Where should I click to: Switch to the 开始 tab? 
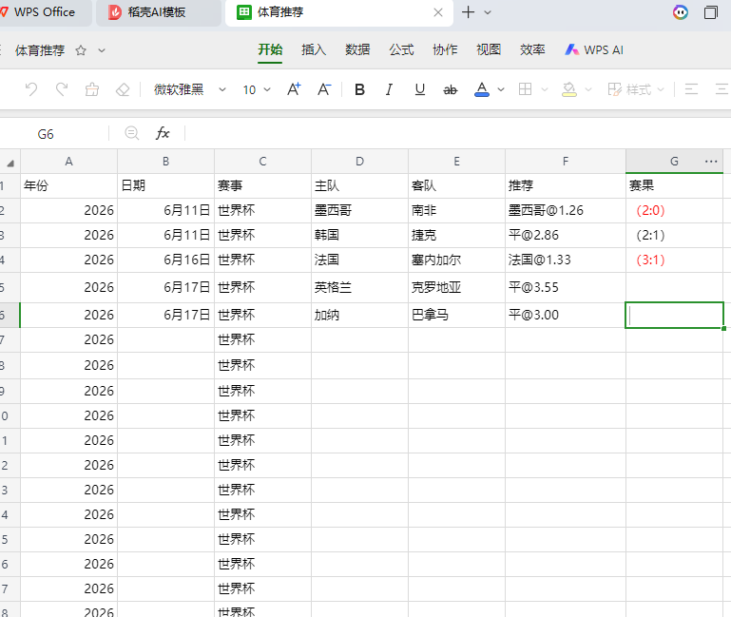point(270,49)
